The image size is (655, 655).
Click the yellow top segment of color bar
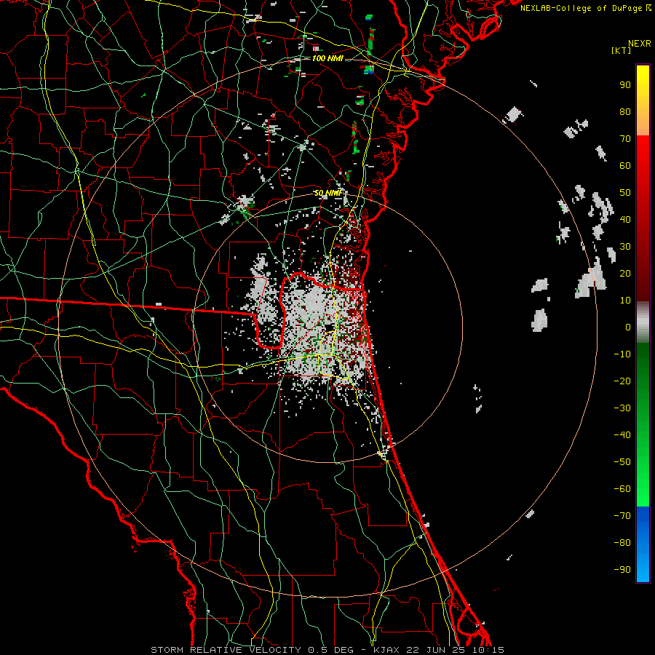click(x=643, y=100)
